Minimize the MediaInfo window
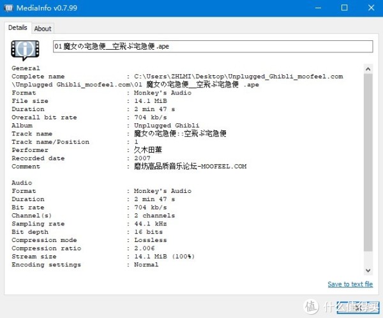Screen dimensions: 383x318 (318, 8)
